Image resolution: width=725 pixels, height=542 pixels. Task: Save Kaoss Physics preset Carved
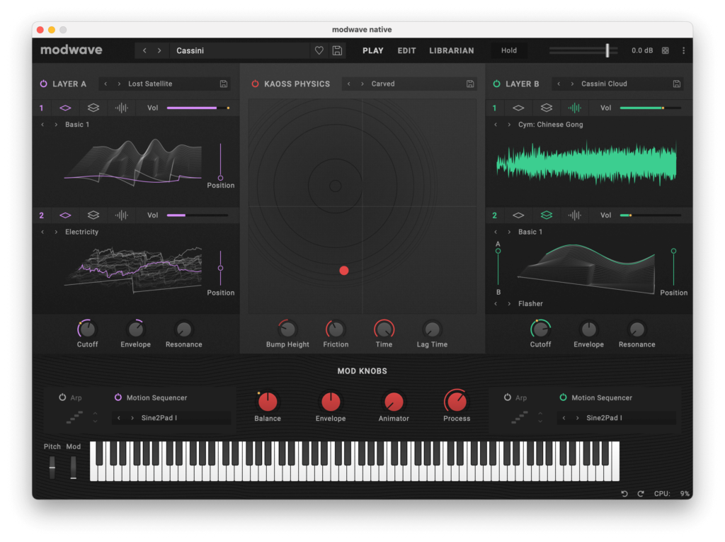[470, 84]
